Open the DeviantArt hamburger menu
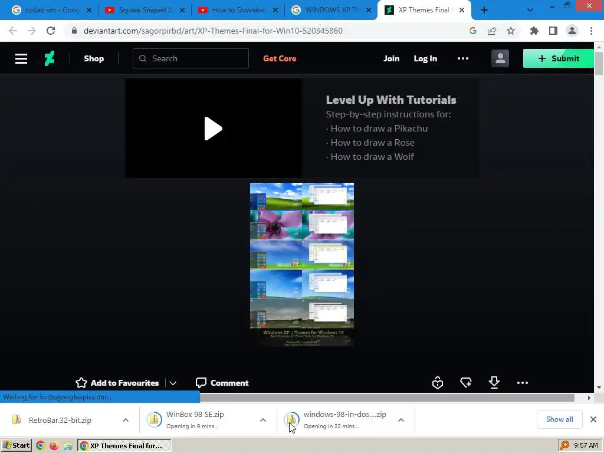This screenshot has height=453, width=604. (21, 58)
